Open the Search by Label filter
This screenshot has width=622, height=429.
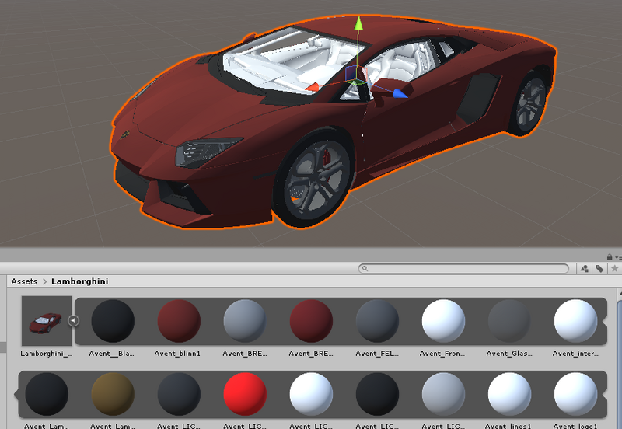coord(599,269)
